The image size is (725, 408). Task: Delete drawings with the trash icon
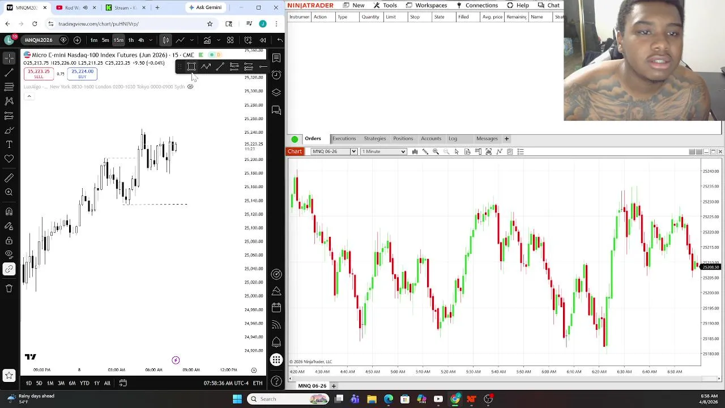pos(9,288)
